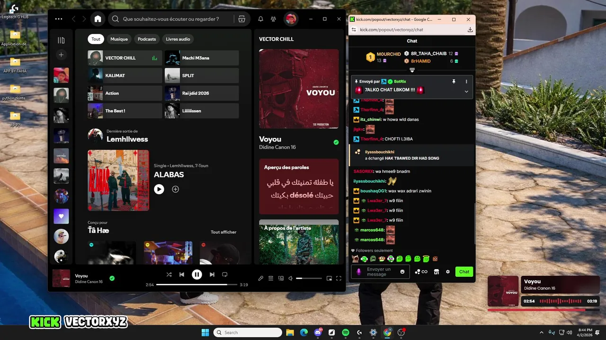Viewport: 606px width, 340px height.
Task: Go to Spotify Home
Action: coord(98,19)
